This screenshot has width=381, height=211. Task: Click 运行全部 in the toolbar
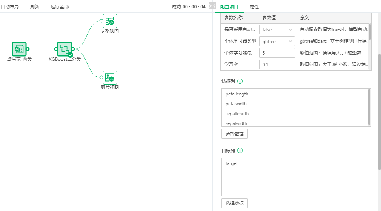[x=60, y=6]
